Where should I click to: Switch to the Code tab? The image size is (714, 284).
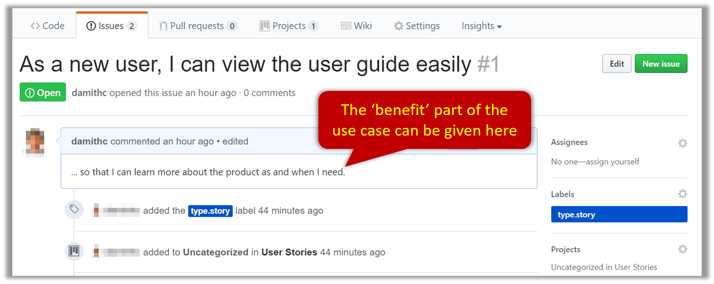click(47, 26)
